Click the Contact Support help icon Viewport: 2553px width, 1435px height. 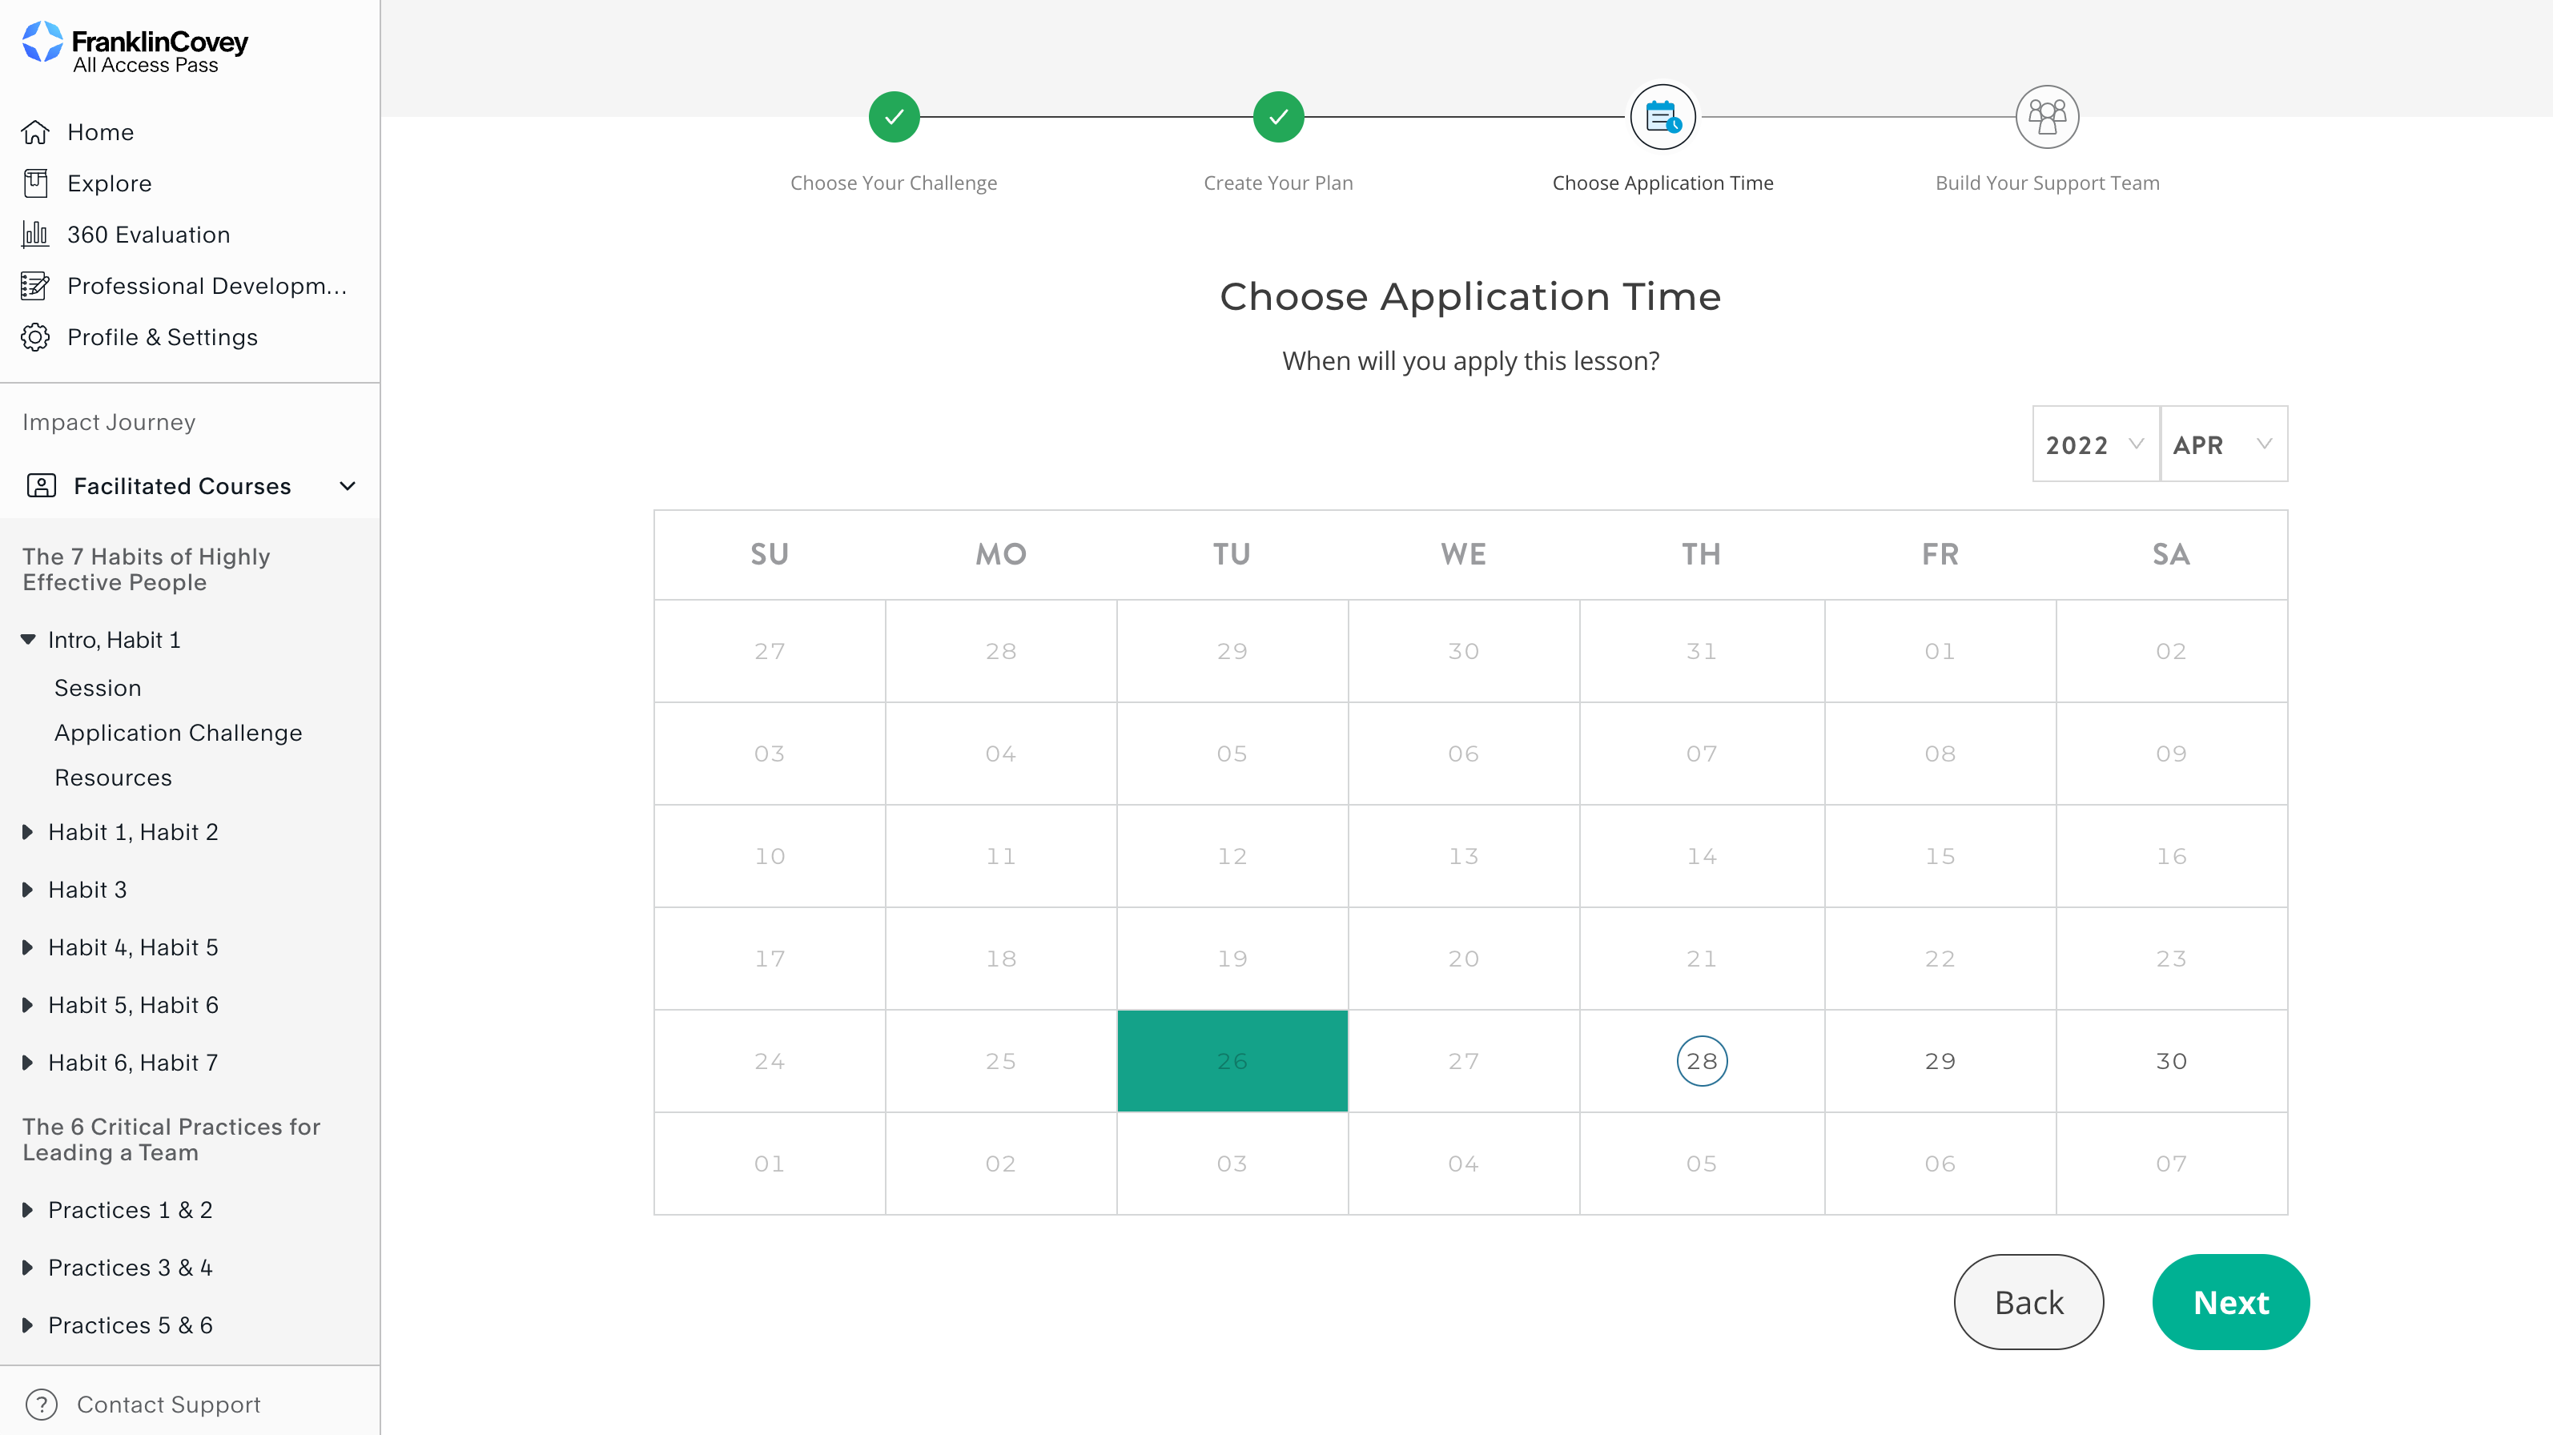pos(42,1405)
